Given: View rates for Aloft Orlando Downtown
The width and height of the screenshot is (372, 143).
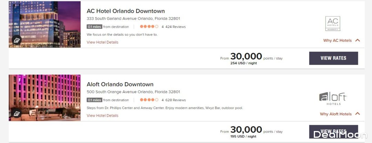Looking at the screenshot, I should (x=333, y=131).
